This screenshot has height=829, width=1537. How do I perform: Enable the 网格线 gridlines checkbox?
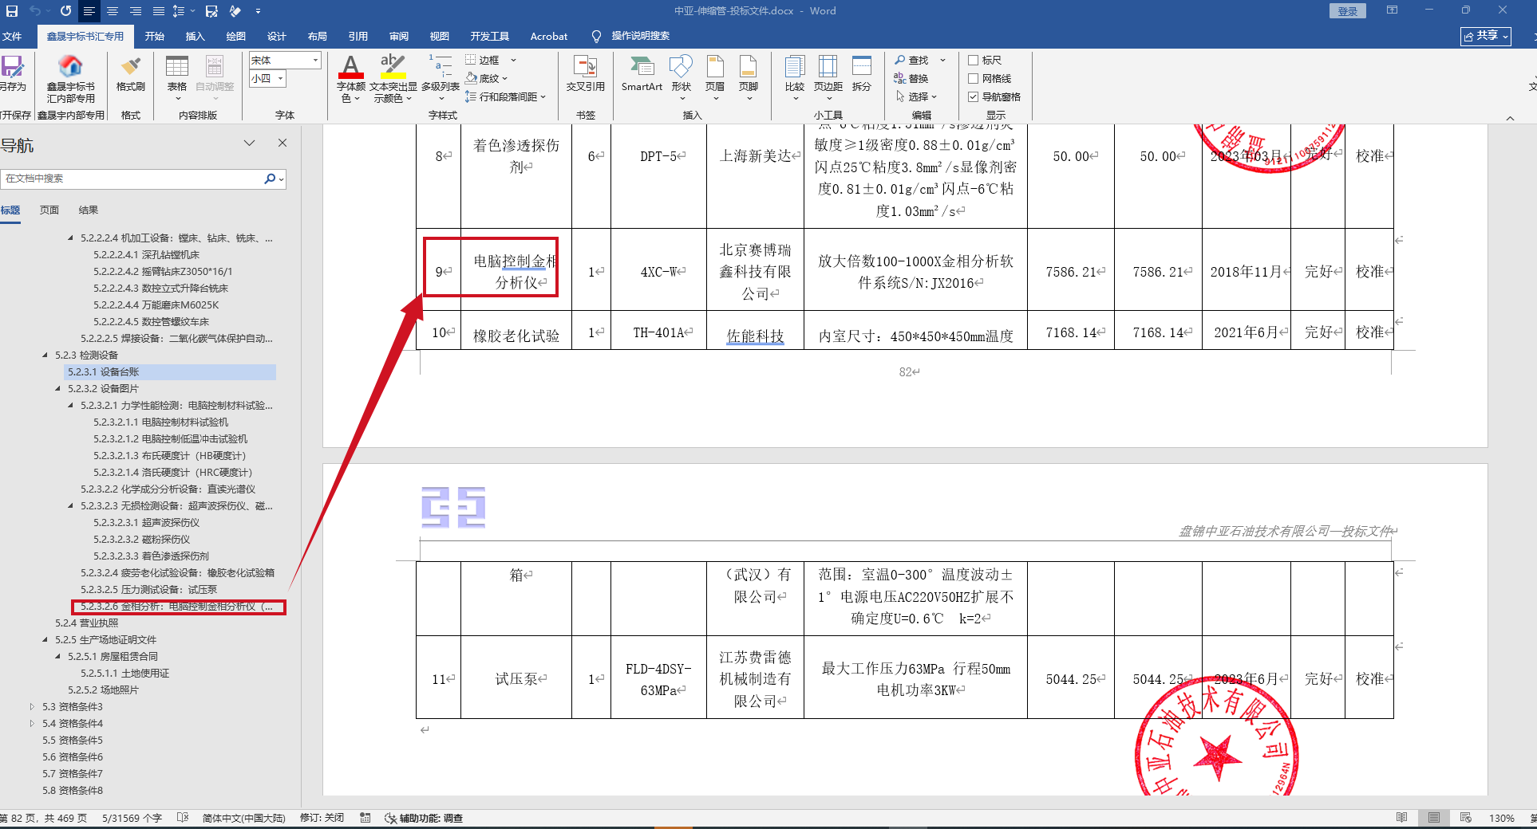click(974, 78)
